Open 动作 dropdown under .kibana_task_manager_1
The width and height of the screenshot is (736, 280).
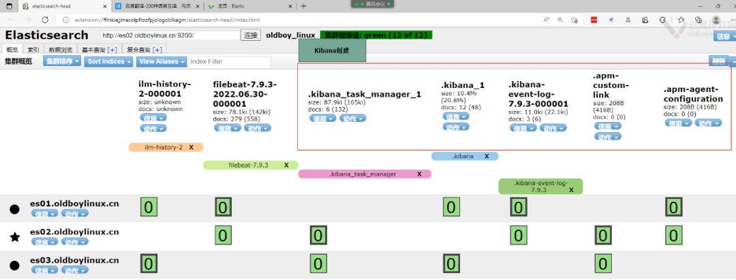click(x=353, y=118)
